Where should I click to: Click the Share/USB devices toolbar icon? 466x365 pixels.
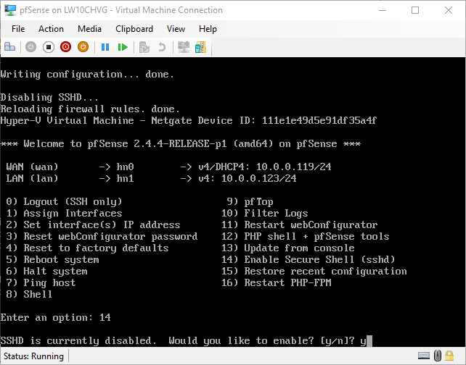tap(200, 47)
